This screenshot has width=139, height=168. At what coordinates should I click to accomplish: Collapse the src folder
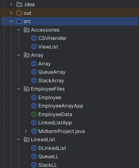coord(11,21)
